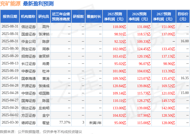Image resolution: width=190 pixels, height=134 pixels.
Task: Click the 方正证券 institution cell
Action: coord(29,115)
